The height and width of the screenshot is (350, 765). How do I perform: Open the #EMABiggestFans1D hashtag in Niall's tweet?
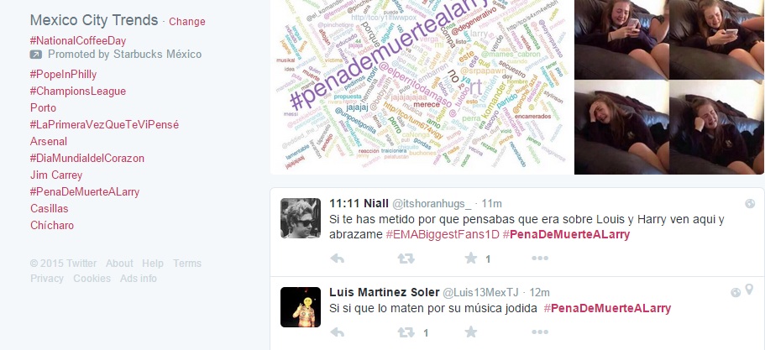coord(443,234)
